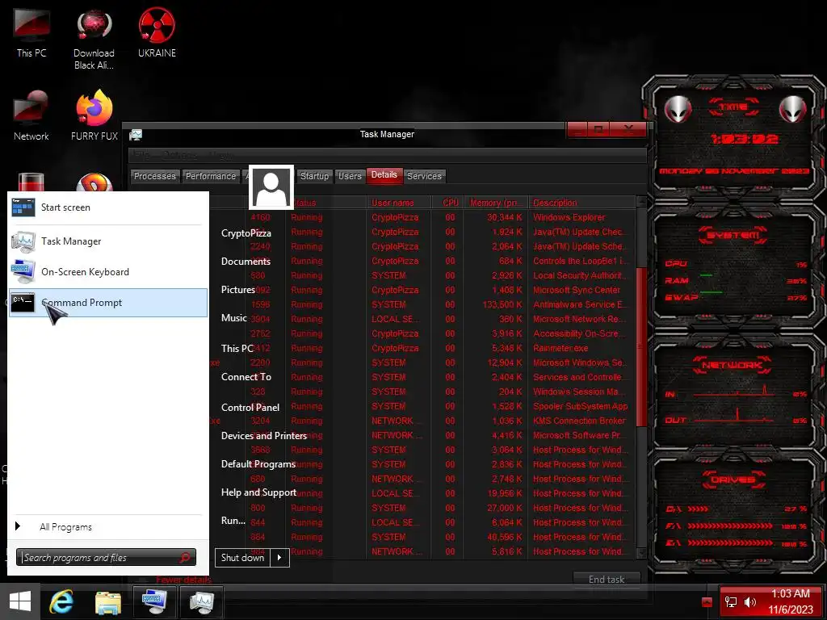This screenshot has width=827, height=620.
Task: Click User name column header
Action: [399, 203]
